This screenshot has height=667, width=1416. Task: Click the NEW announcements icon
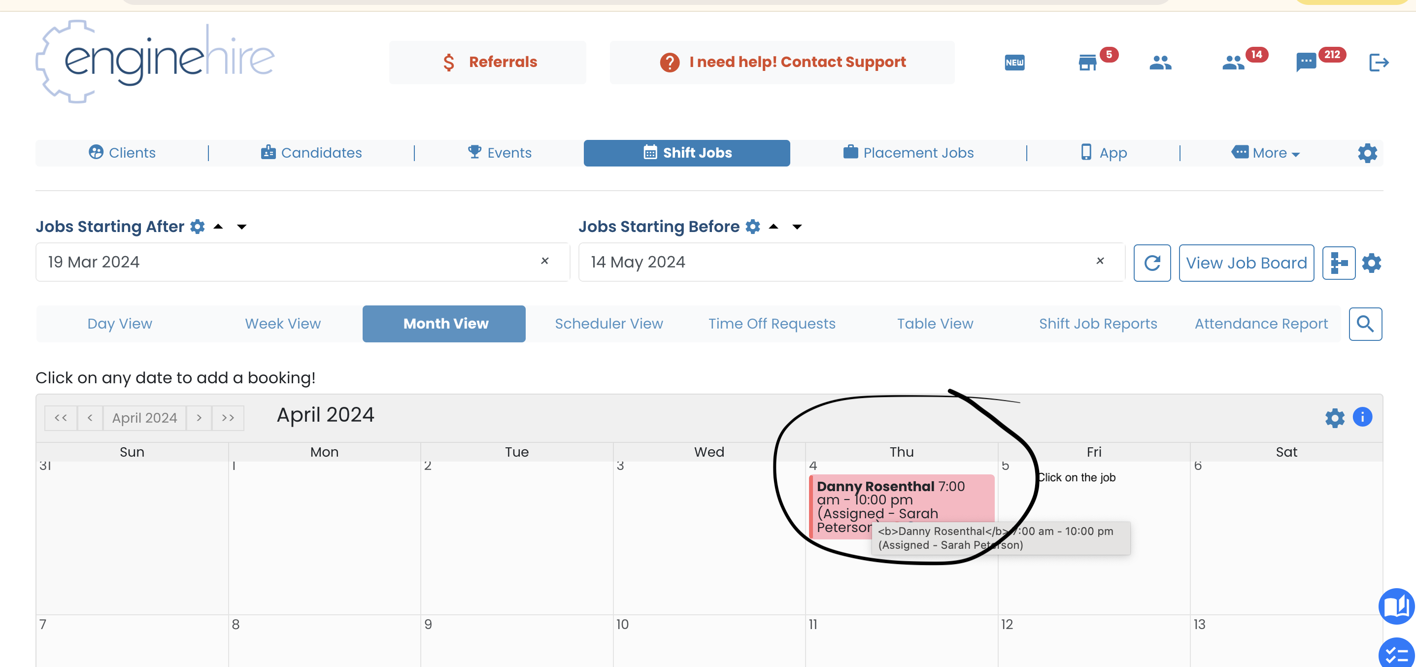pos(1014,63)
